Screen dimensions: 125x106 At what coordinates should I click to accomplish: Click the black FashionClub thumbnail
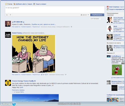114,88
